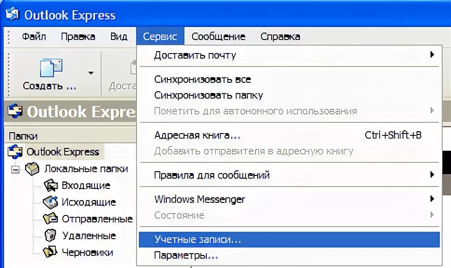The width and height of the screenshot is (451, 268).
Task: Expand the Доставить почту submenu arrow
Action: (x=432, y=54)
